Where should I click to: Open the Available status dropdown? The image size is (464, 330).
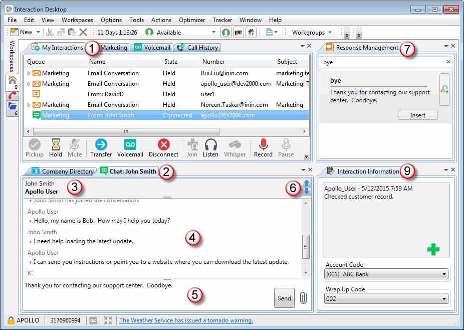[x=214, y=32]
